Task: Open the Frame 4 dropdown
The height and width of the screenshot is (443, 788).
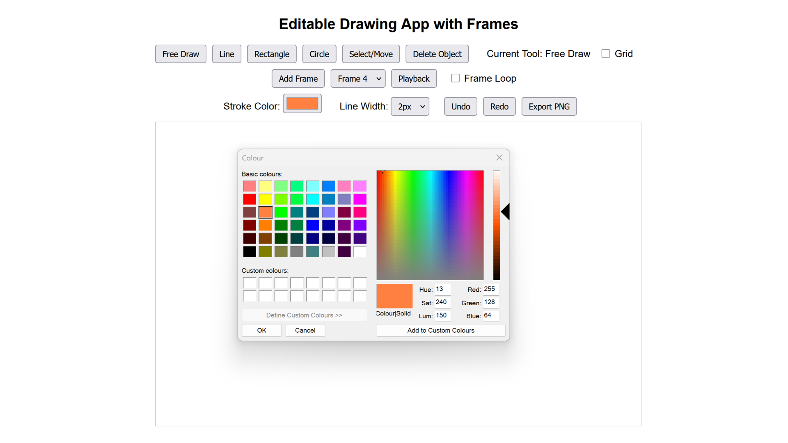Action: click(x=358, y=79)
